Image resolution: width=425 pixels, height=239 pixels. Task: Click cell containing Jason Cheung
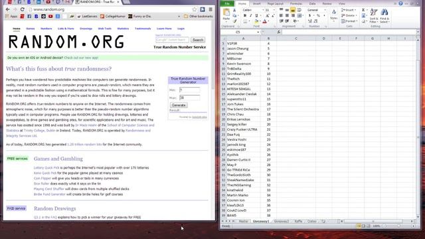point(243,48)
